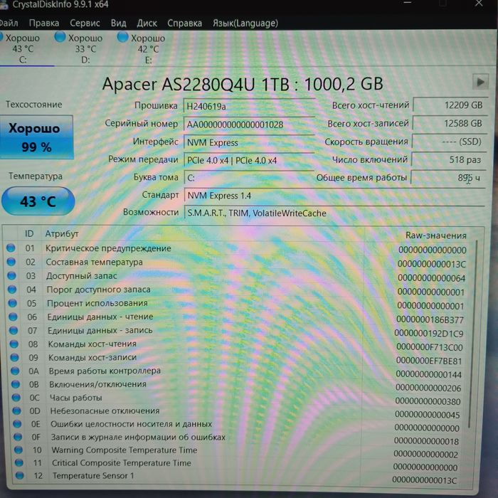The height and width of the screenshot is (498, 498).
Task: Click the ID column header
Action: [29, 234]
